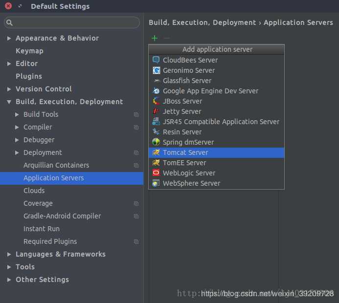The height and width of the screenshot is (303, 339).
Task: Click project-level icon beside Build Tools
Action: (x=136, y=114)
